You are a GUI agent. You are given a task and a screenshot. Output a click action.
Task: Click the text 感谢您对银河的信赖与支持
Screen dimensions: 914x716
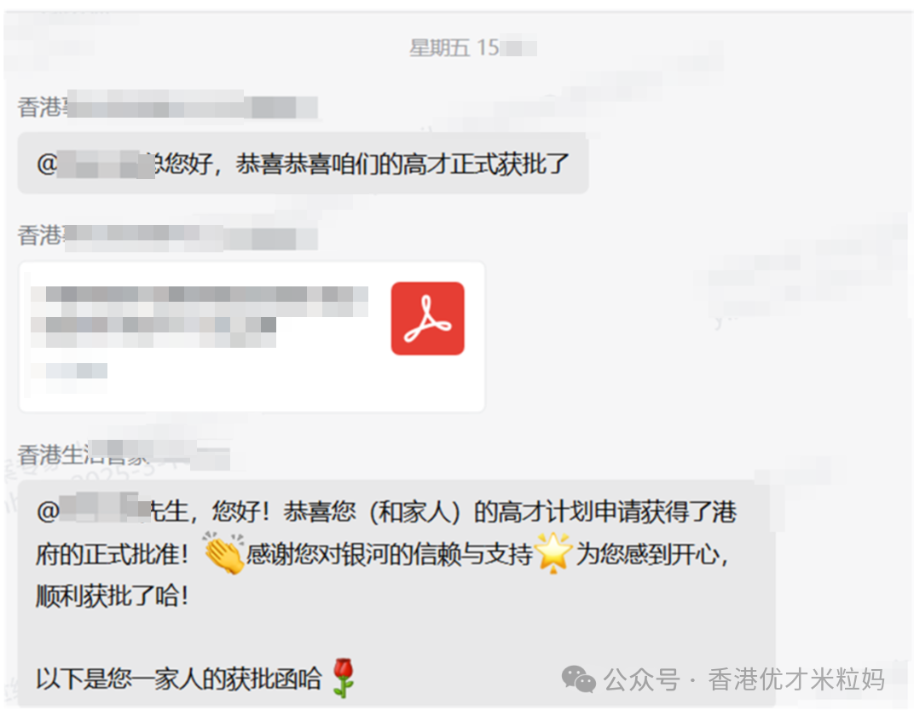point(390,553)
